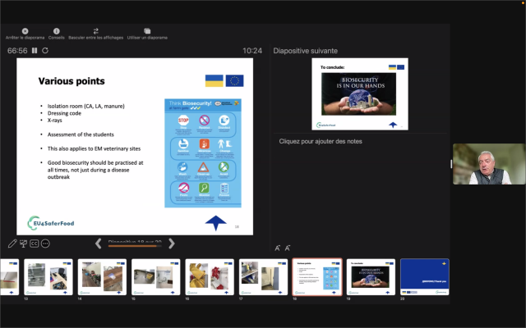Click the black screen presenter icon

tap(23, 244)
